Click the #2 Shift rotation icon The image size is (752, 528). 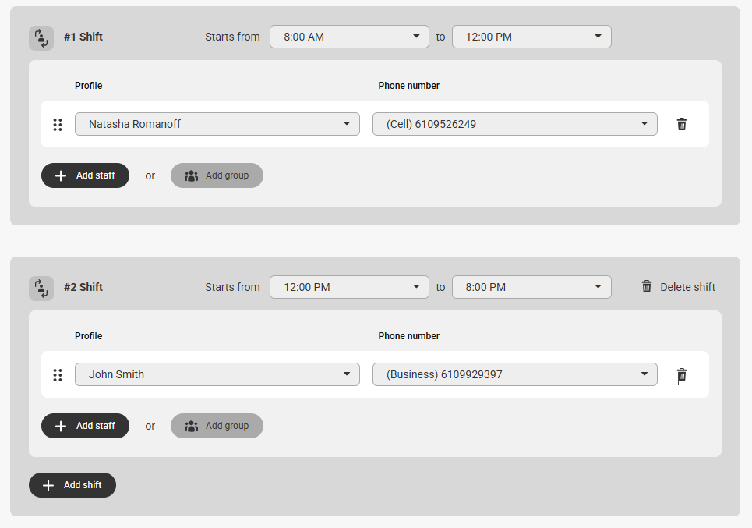pyautogui.click(x=41, y=289)
